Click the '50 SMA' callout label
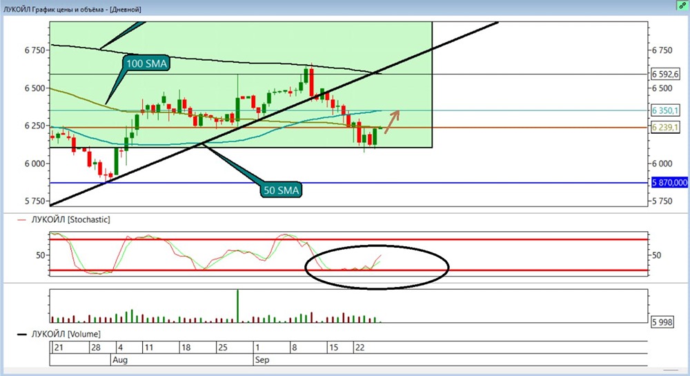690x376 pixels. pos(282,190)
